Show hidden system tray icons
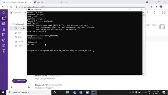 pyautogui.click(x=130, y=92)
